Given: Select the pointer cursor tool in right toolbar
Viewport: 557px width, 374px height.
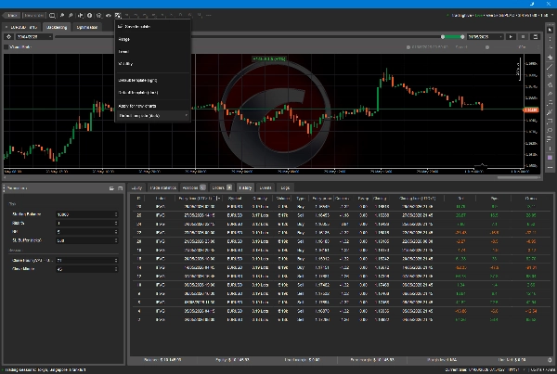Looking at the screenshot, I should [x=550, y=30].
